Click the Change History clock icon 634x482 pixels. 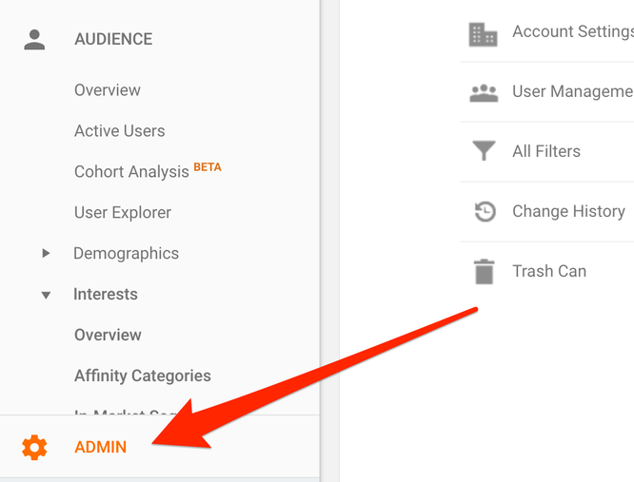pos(485,212)
